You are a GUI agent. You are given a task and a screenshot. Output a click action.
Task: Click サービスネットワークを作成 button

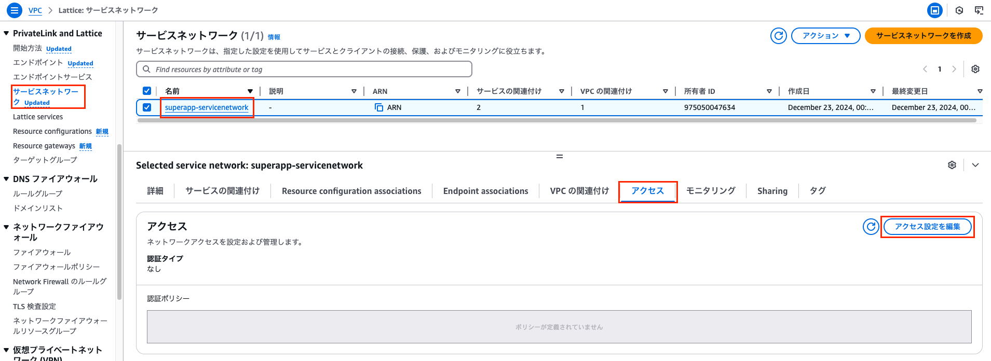pos(924,36)
